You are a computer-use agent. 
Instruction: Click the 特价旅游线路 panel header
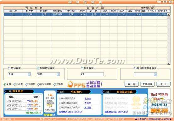point(119,92)
